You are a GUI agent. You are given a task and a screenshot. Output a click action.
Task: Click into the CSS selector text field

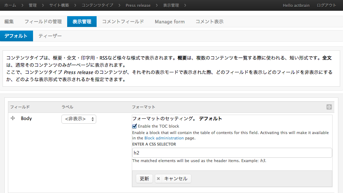tap(232, 153)
